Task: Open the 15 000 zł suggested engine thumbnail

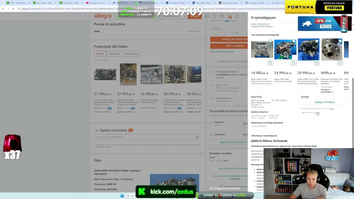Action: coord(152,74)
